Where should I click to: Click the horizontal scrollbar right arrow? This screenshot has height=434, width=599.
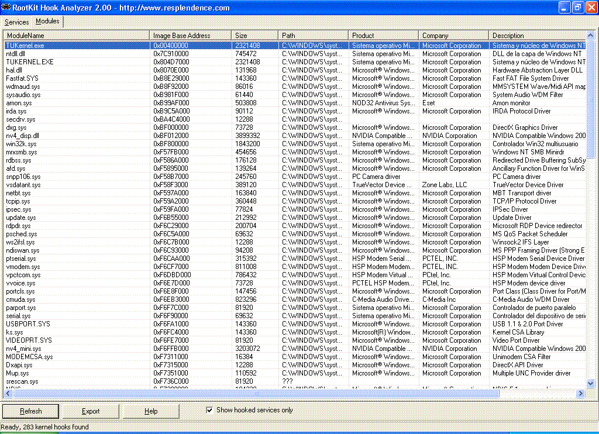tap(581, 393)
